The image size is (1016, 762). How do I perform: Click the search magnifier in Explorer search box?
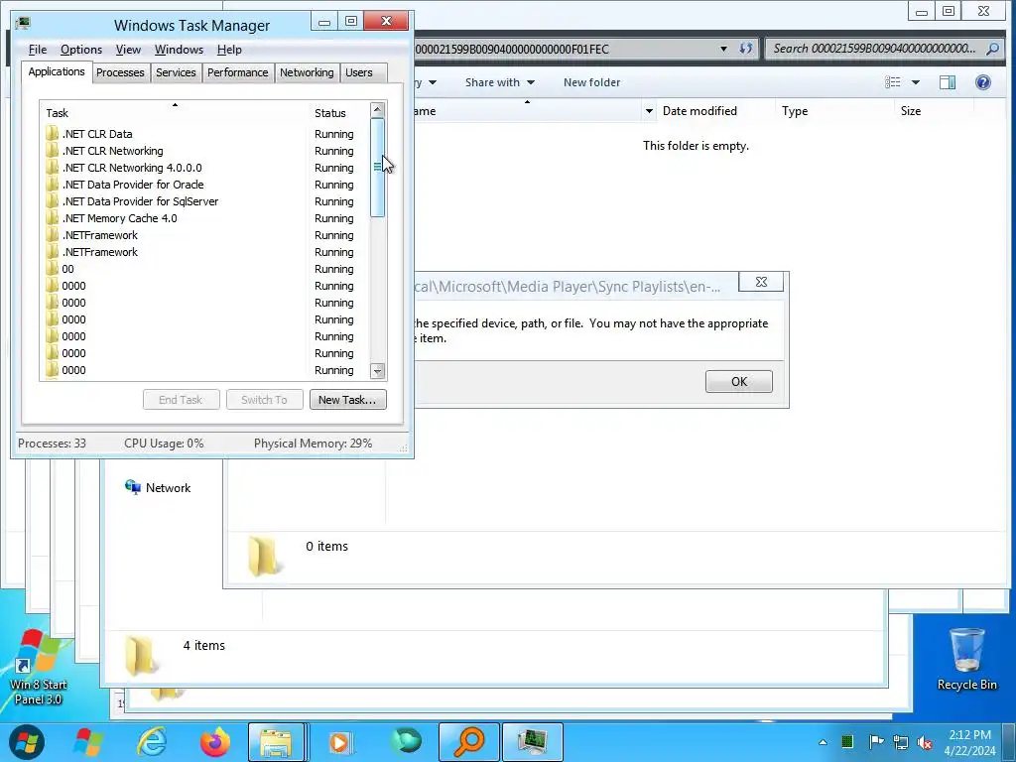tap(992, 49)
